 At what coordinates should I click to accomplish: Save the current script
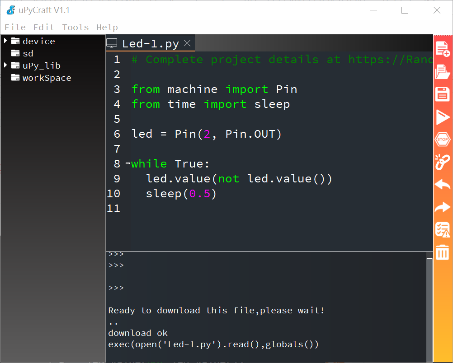(x=442, y=94)
